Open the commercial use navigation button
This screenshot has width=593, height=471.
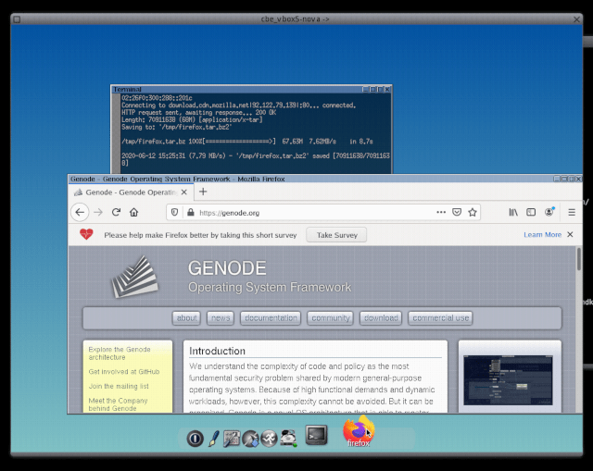coord(441,318)
